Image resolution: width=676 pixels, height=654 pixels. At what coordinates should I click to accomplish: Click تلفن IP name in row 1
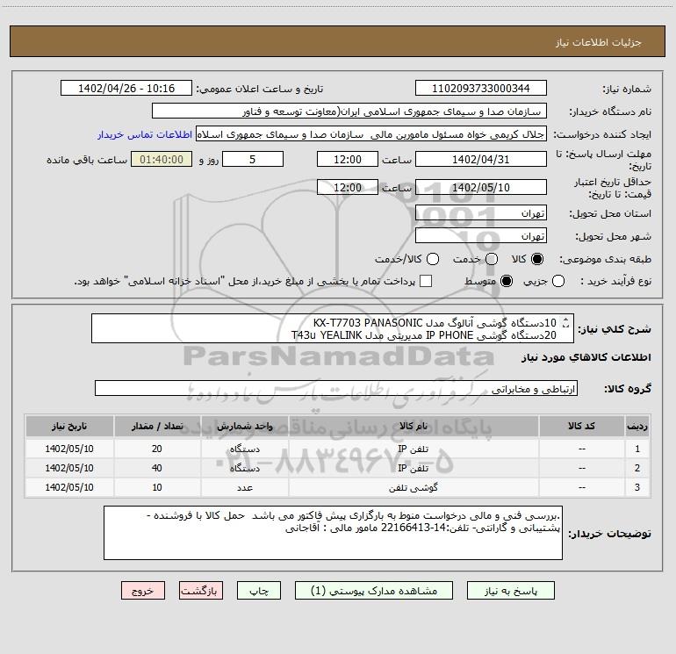coord(414,449)
